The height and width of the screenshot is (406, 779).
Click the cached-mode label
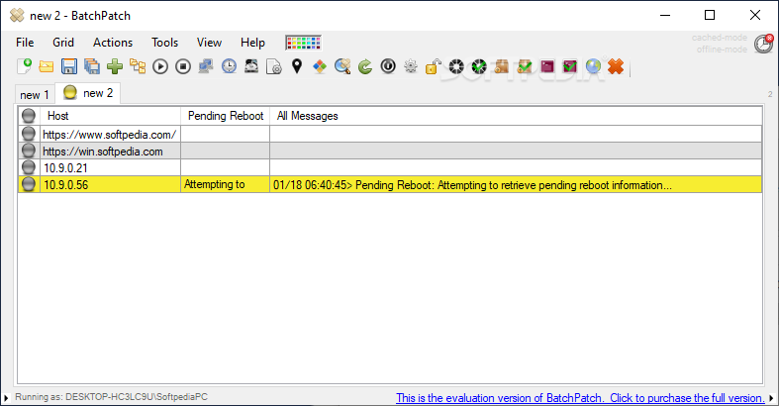pyautogui.click(x=720, y=38)
